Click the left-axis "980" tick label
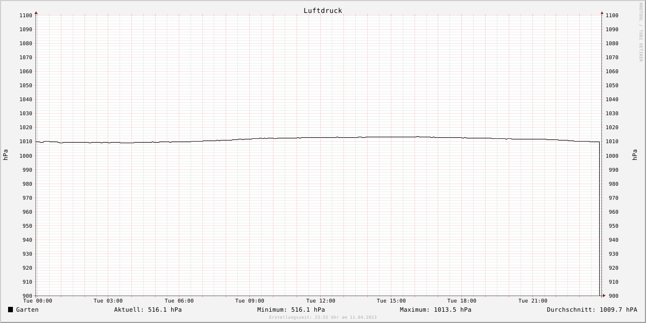Viewport: 646px width, 323px height. coord(27,184)
